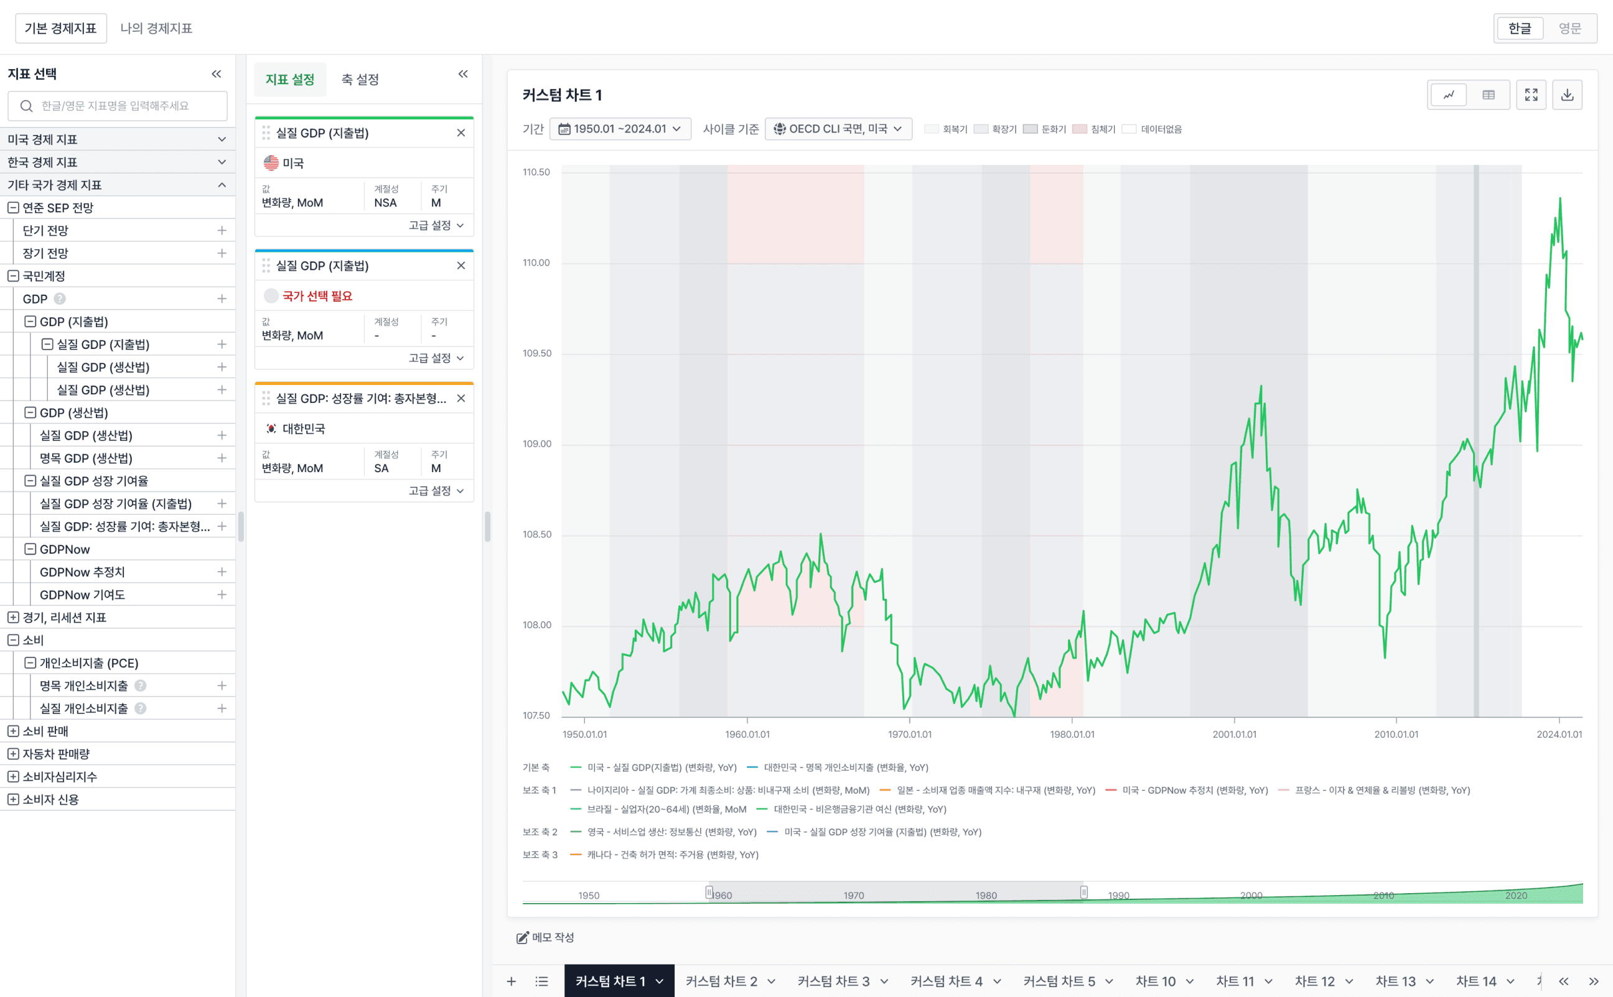This screenshot has width=1613, height=997.
Task: Add a new chart tab with plus
Action: [x=512, y=981]
